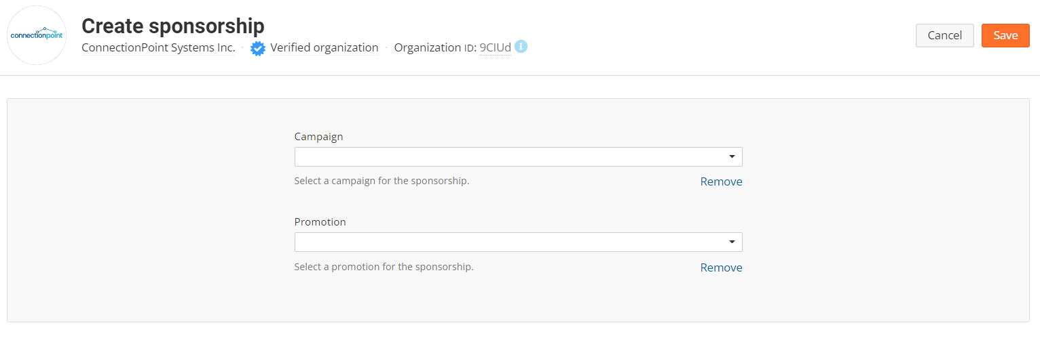Remove the Promotion field via its link
Screen dimensions: 1040x344
pyautogui.click(x=721, y=267)
